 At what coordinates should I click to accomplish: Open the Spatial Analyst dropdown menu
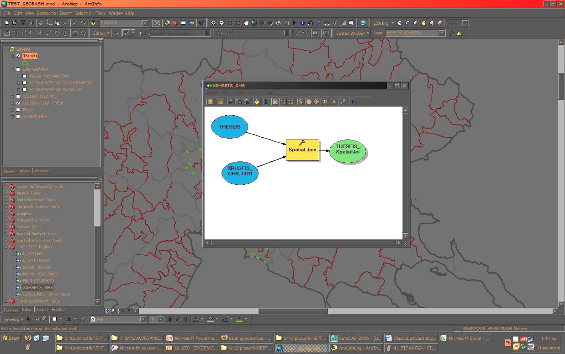tap(352, 33)
